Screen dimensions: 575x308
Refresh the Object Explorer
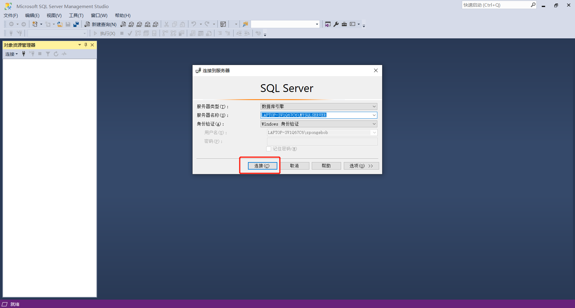pos(56,54)
